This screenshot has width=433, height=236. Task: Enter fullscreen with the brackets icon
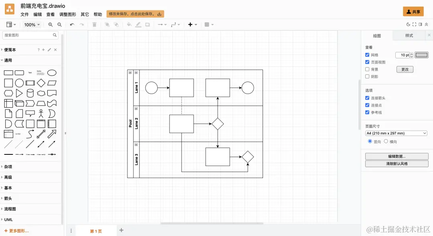[414, 24]
